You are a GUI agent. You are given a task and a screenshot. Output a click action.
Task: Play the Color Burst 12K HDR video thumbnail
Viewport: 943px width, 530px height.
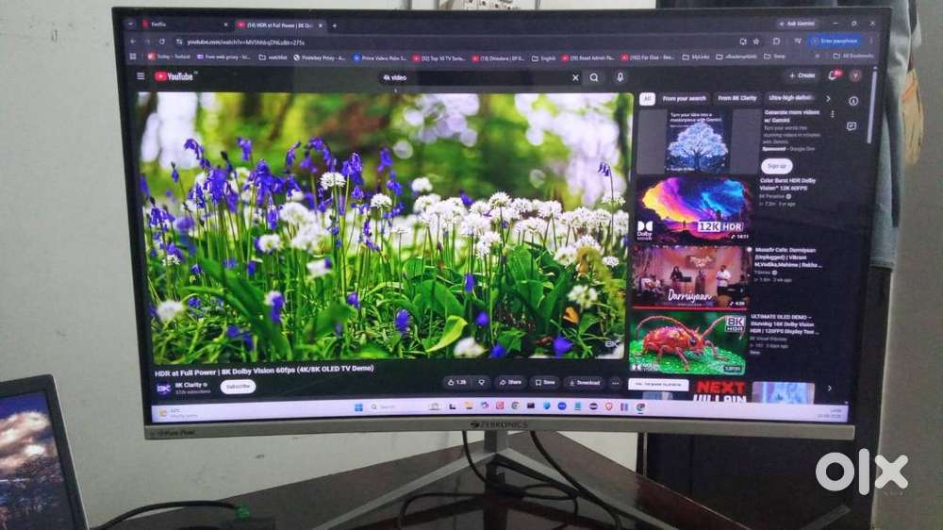[694, 210]
